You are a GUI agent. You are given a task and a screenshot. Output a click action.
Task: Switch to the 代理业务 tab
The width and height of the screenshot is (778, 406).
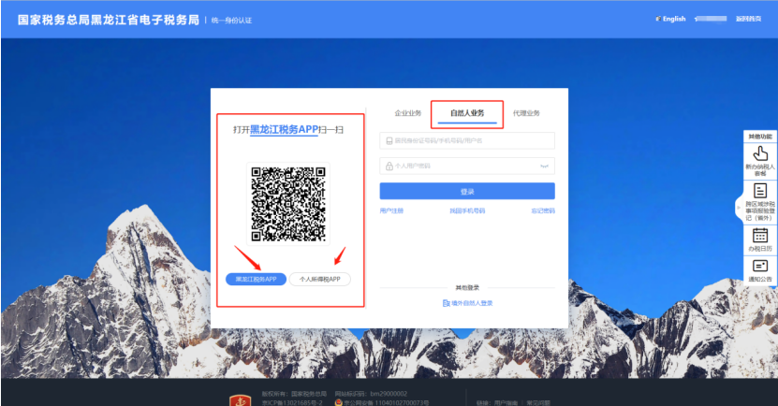click(x=526, y=113)
